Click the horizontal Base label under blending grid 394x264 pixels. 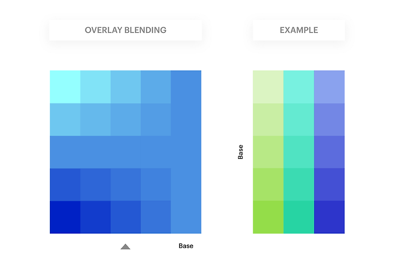coord(186,246)
